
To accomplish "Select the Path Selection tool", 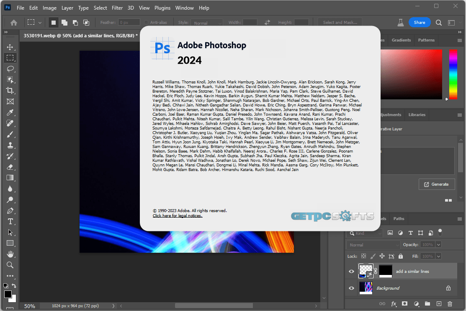I will coord(10,233).
